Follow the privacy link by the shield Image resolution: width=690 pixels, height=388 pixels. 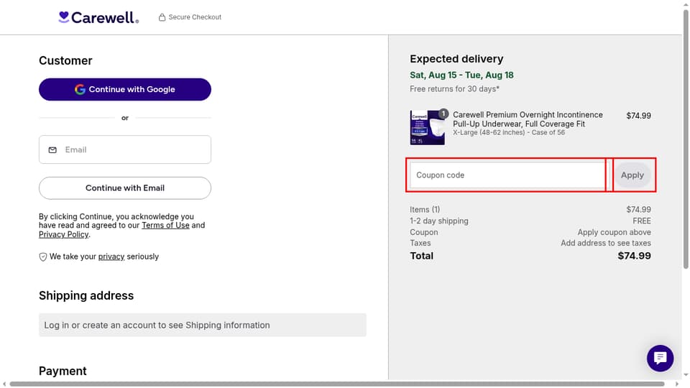pyautogui.click(x=111, y=257)
